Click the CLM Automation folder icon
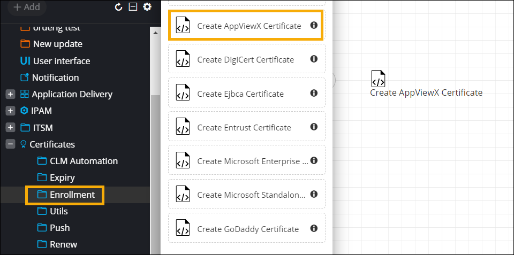Viewport: 514px width, 255px height. 42,161
